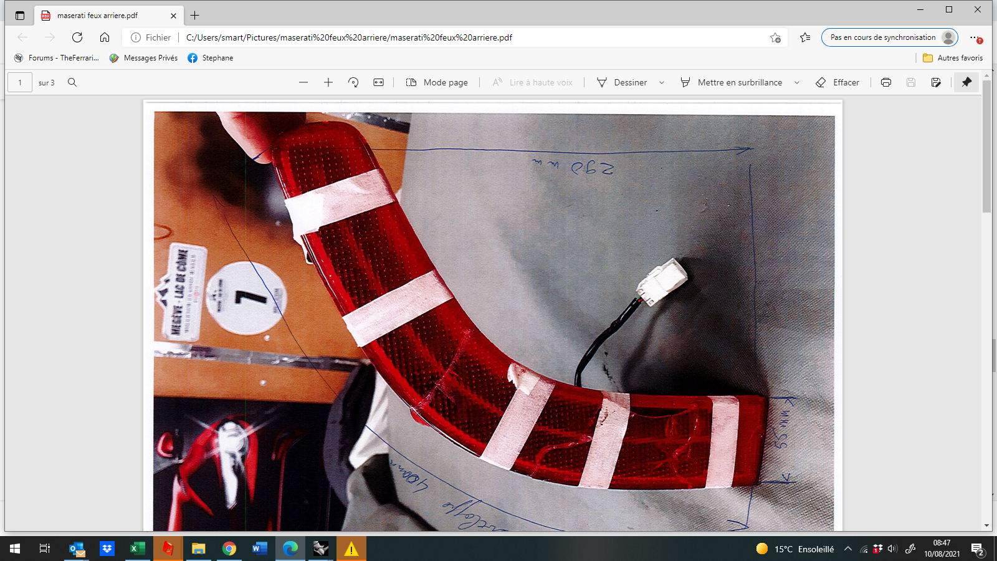Add this page to favorites
Image resolution: width=997 pixels, height=561 pixels.
click(x=775, y=37)
